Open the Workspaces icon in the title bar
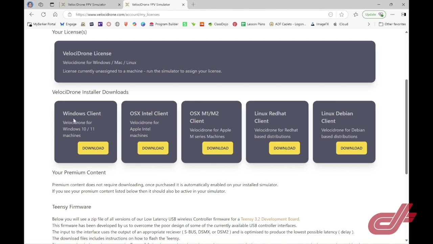 coord(41,4)
